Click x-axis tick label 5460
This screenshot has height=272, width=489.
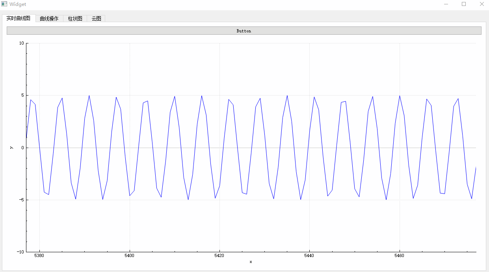click(x=400, y=256)
